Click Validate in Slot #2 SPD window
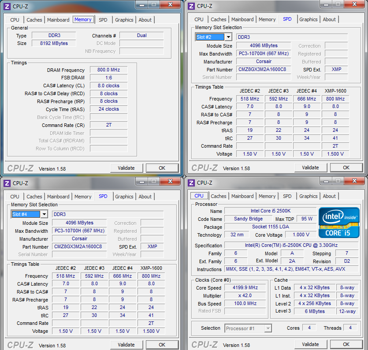The width and height of the screenshot is (368, 350). (x=311, y=168)
